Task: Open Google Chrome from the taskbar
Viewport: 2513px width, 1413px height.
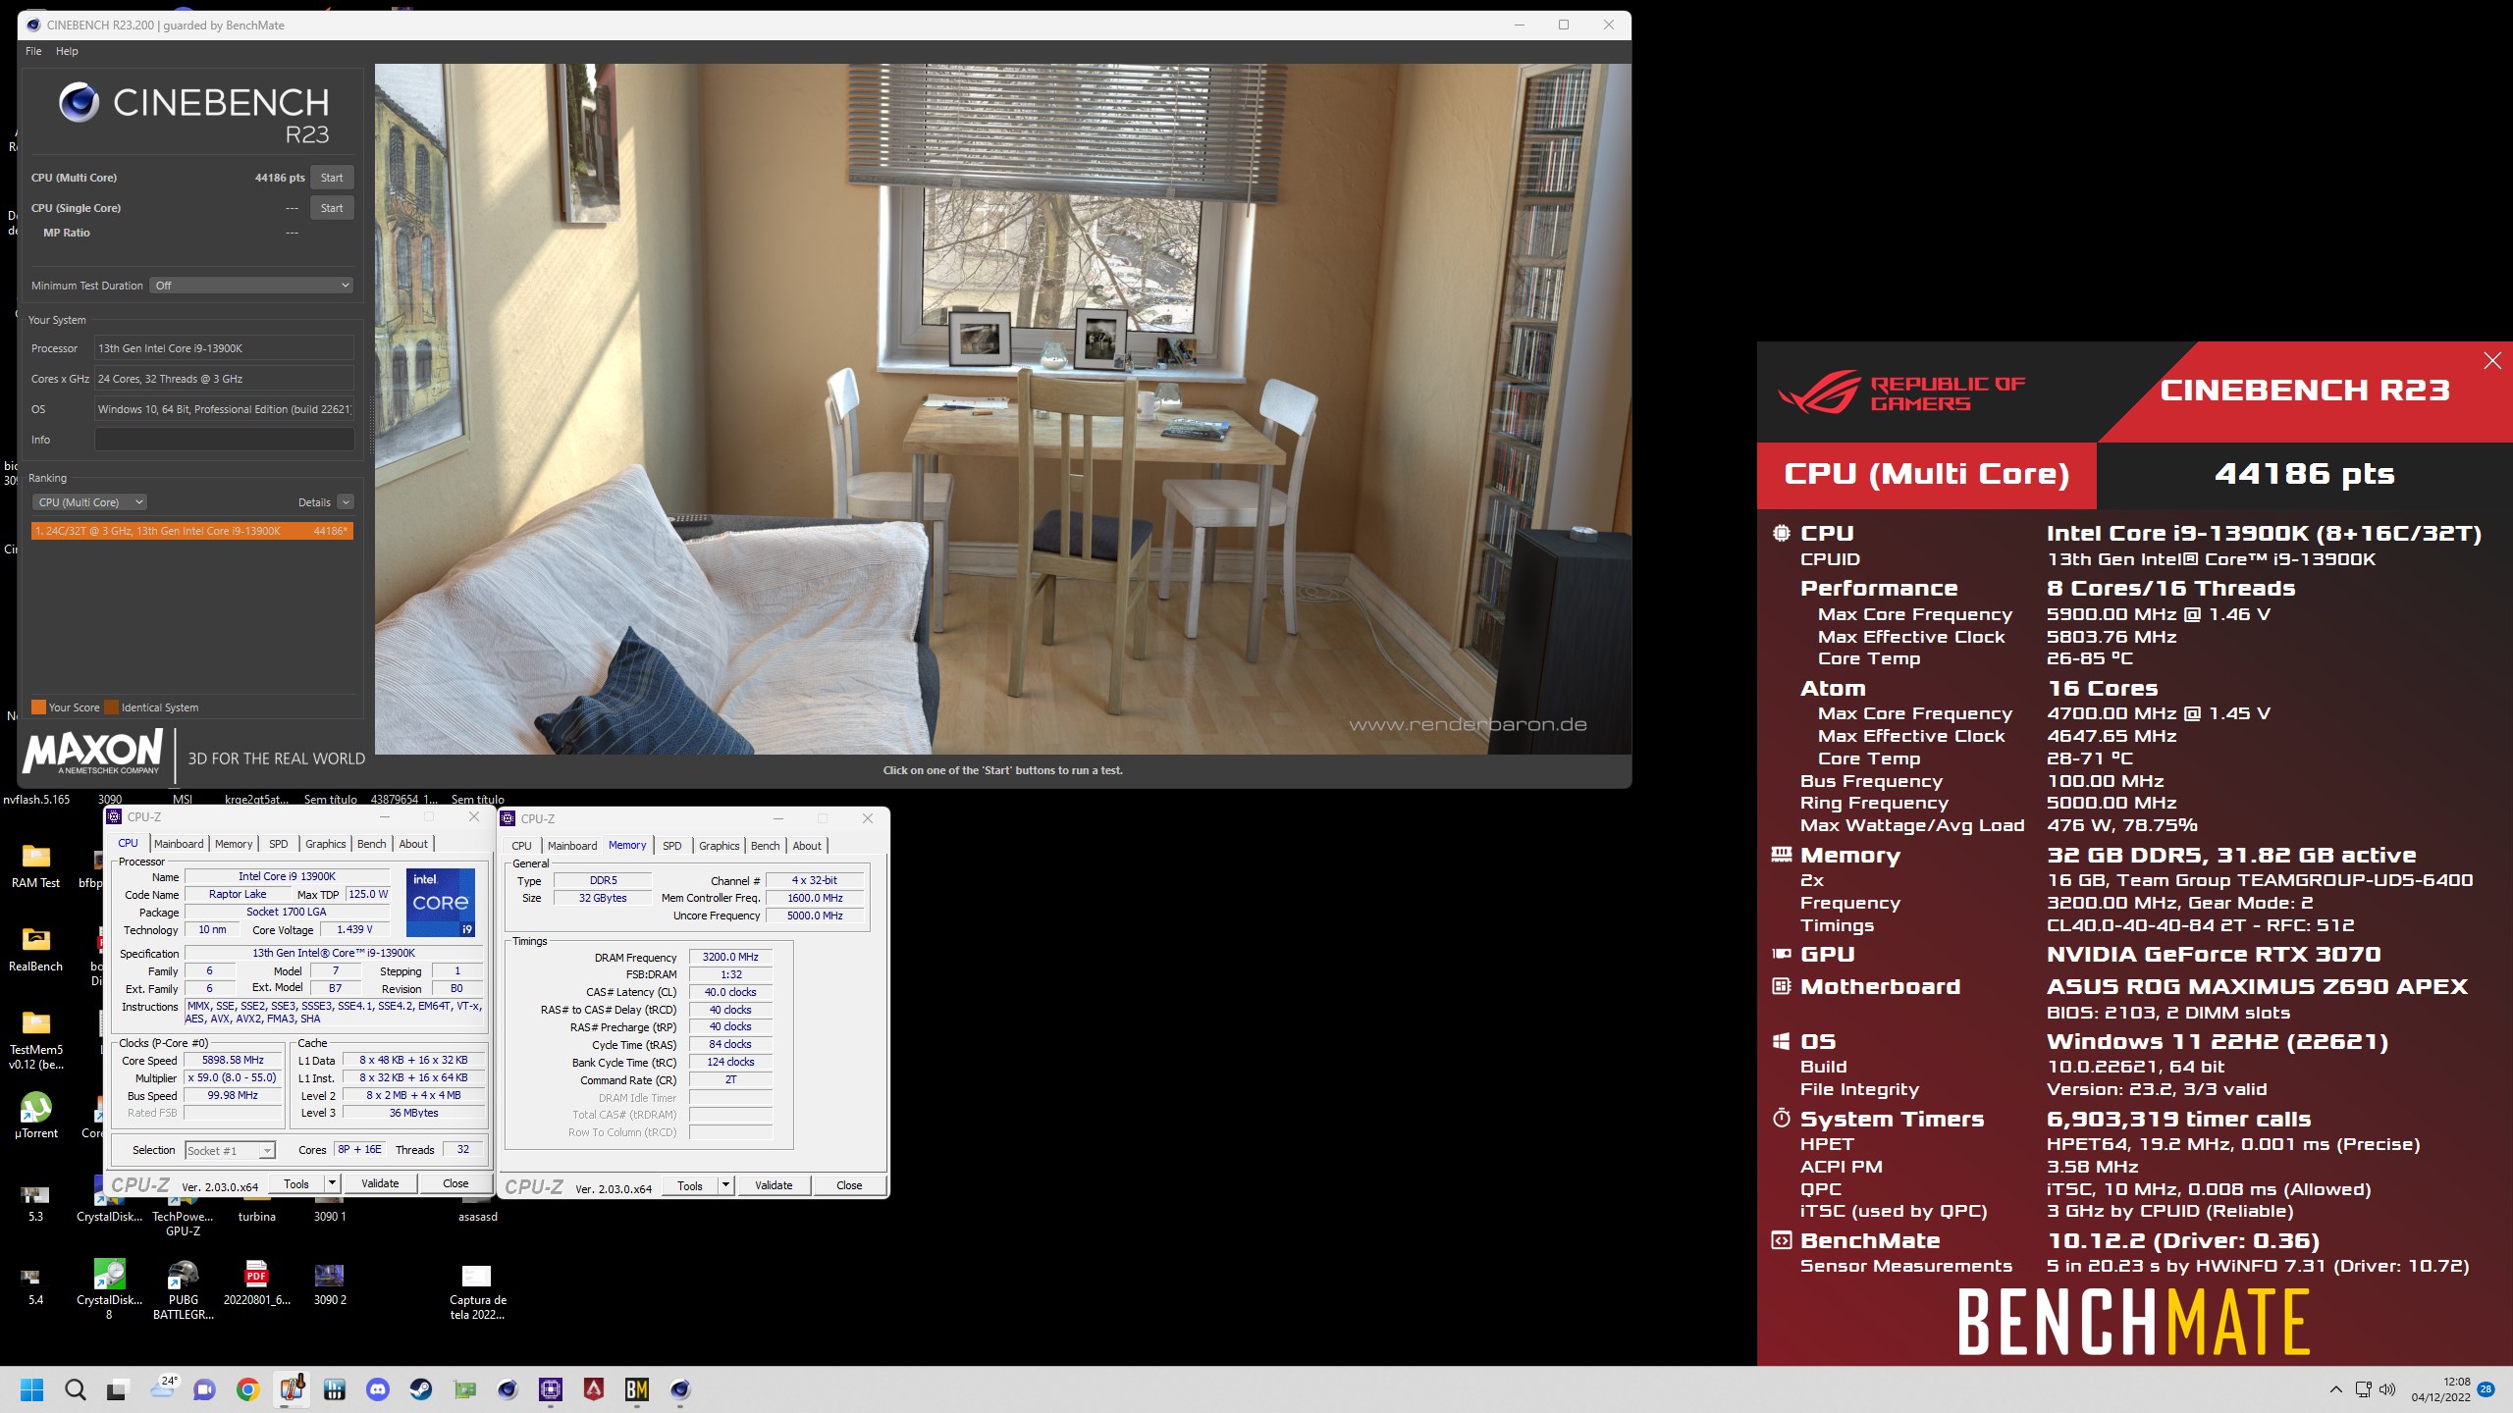Action: coord(247,1389)
